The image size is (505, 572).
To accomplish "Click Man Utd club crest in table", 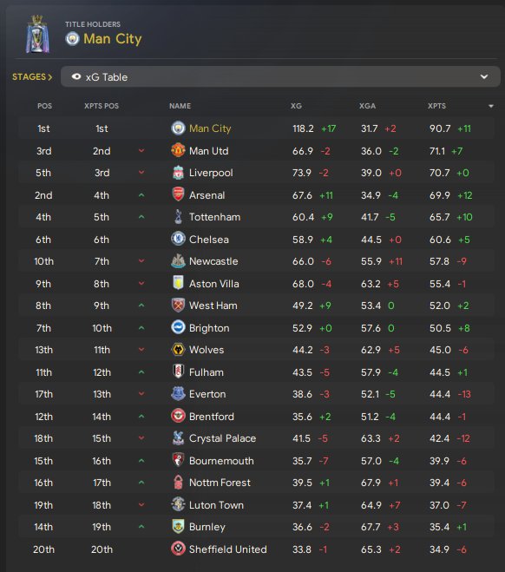I will [x=178, y=150].
